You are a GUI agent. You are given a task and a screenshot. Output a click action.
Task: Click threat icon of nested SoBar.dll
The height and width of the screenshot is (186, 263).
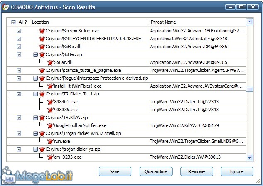50,62
